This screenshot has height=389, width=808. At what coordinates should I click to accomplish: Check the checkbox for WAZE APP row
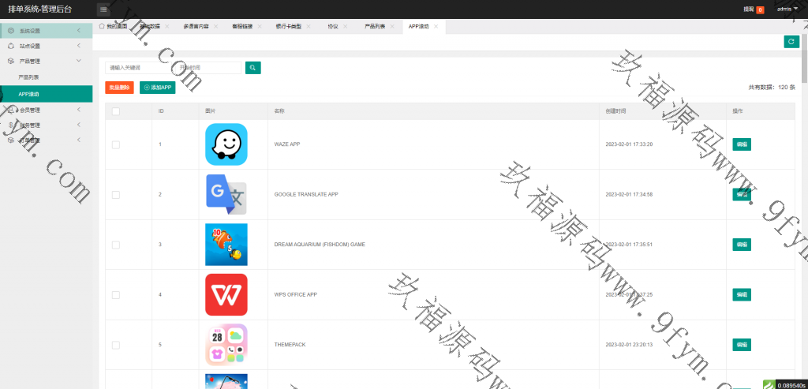(x=116, y=144)
